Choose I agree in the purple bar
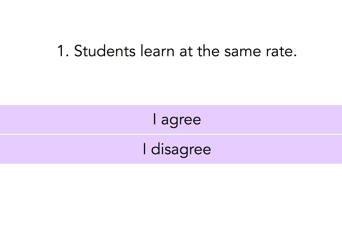Screen dimensions: 342x228 [x=171, y=119]
